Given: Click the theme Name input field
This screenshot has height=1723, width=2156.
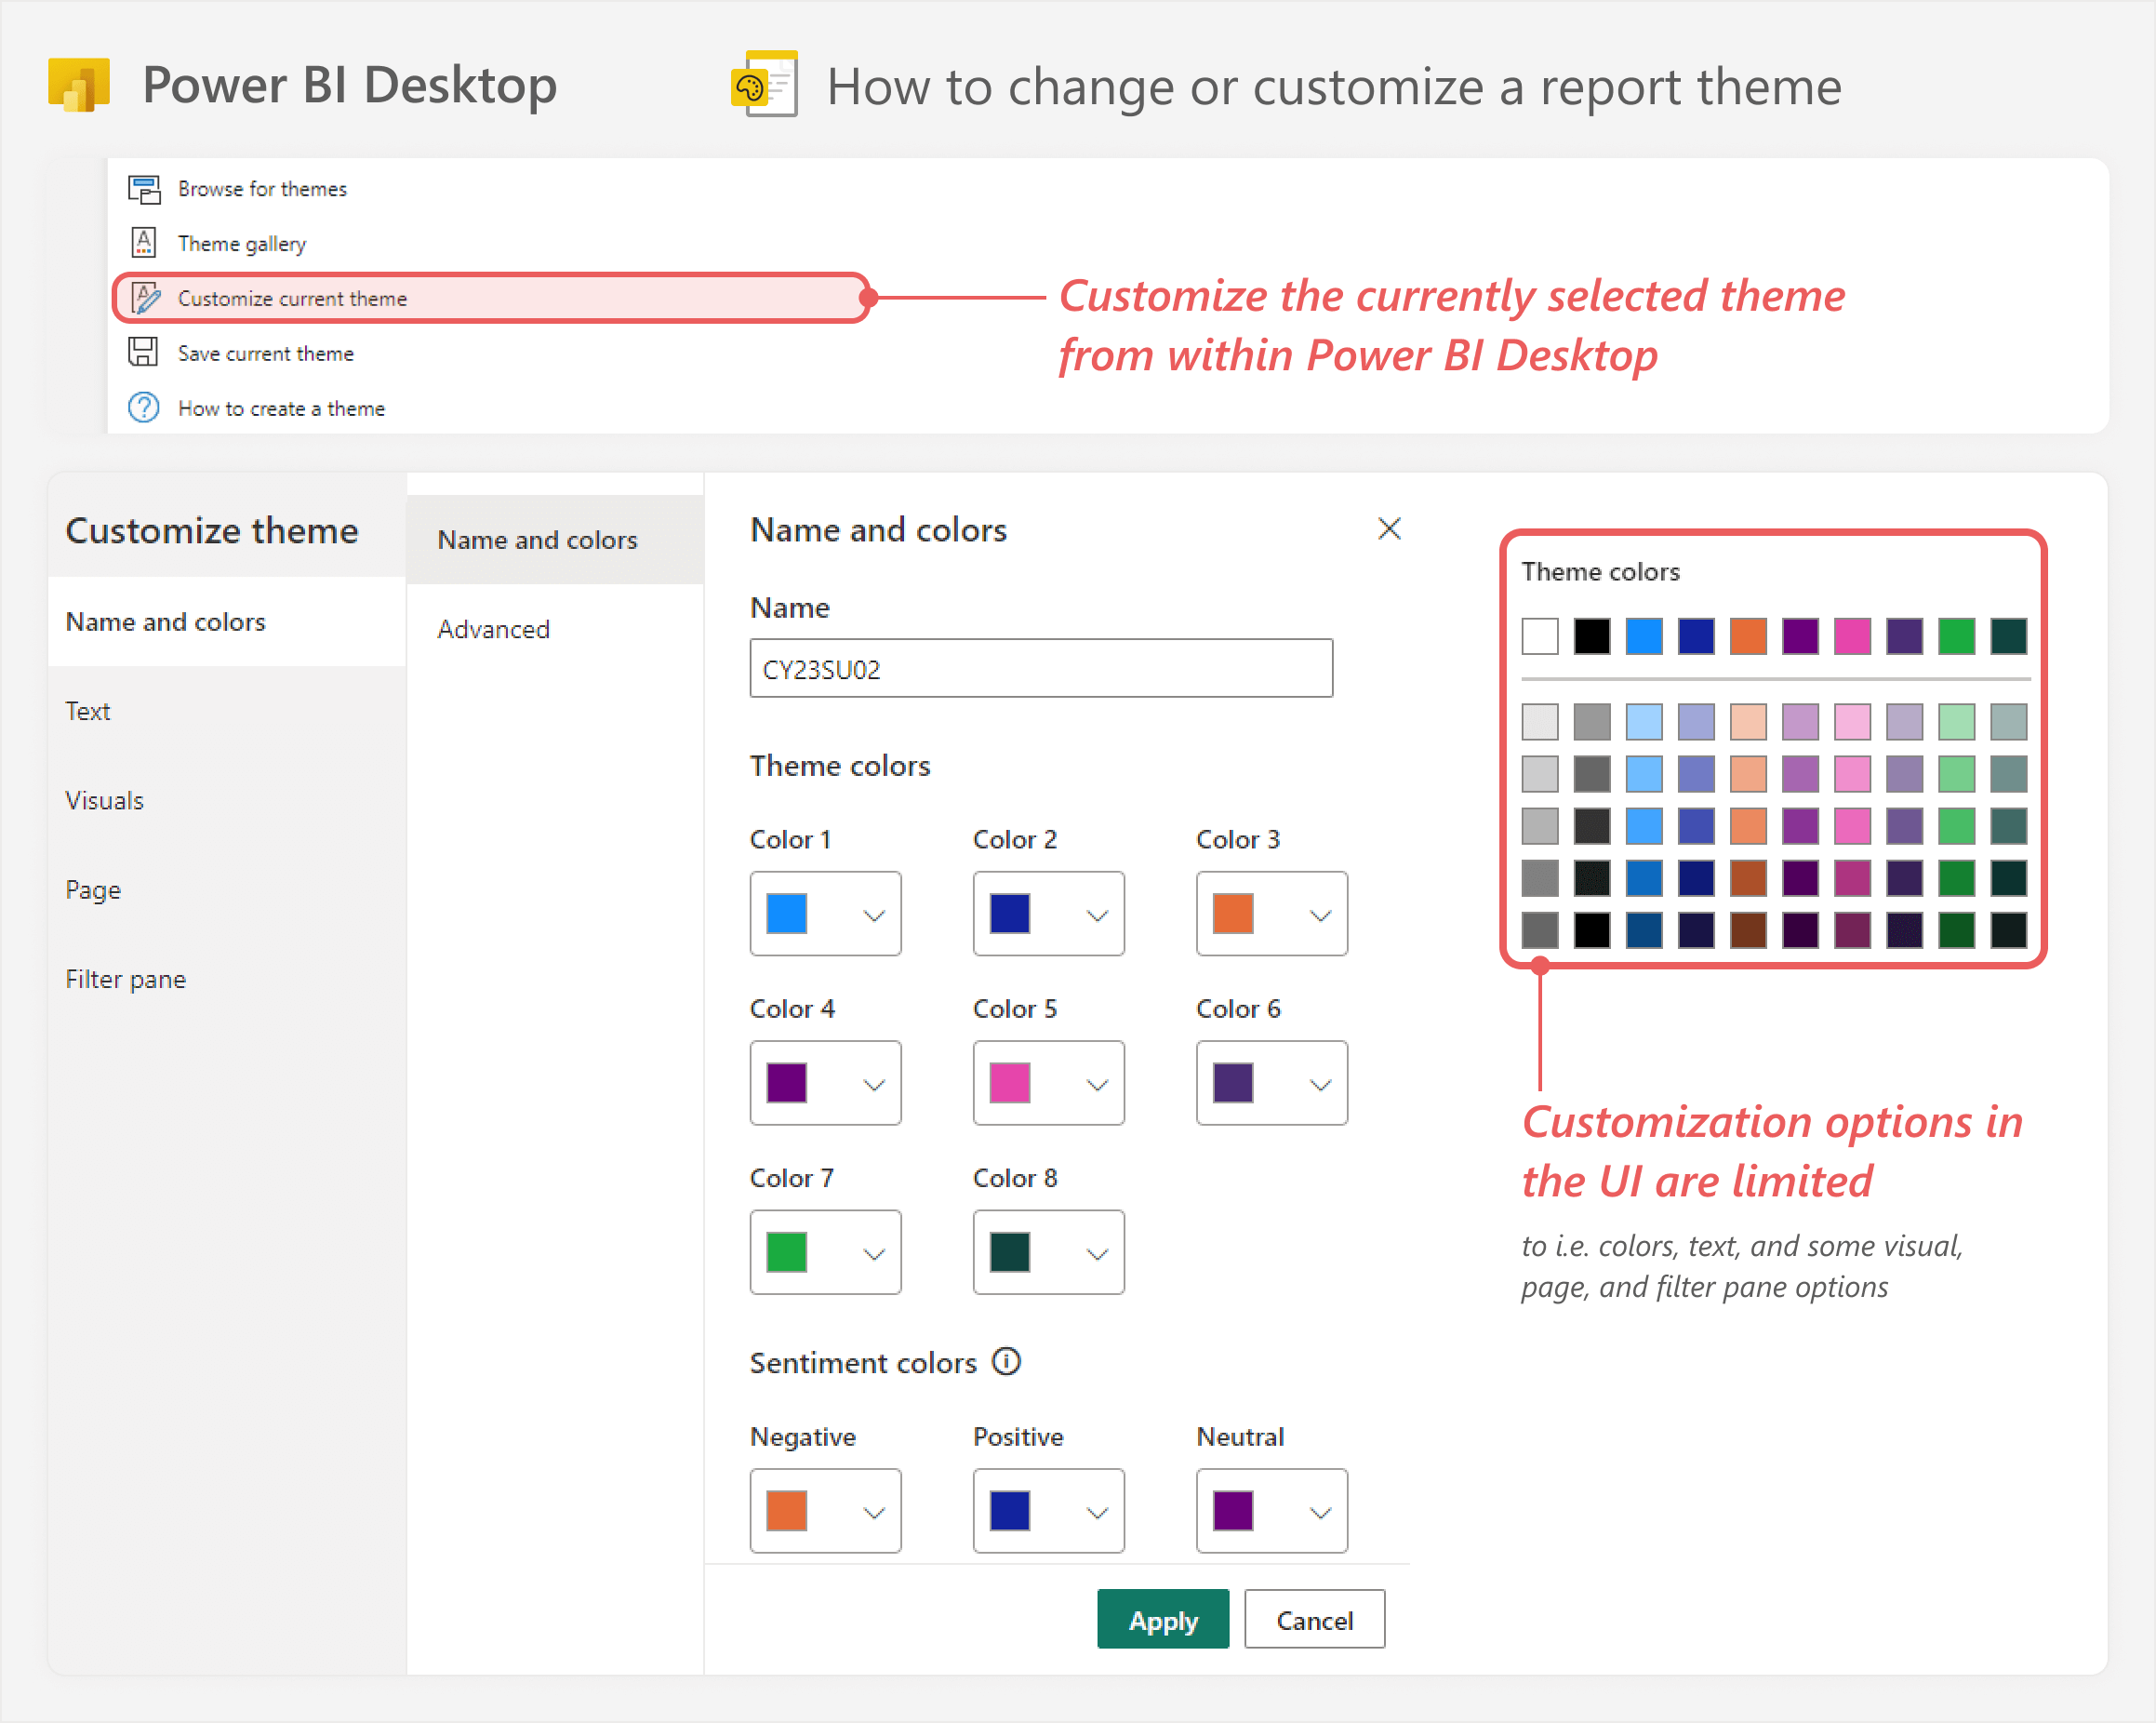Looking at the screenshot, I should (1041, 669).
